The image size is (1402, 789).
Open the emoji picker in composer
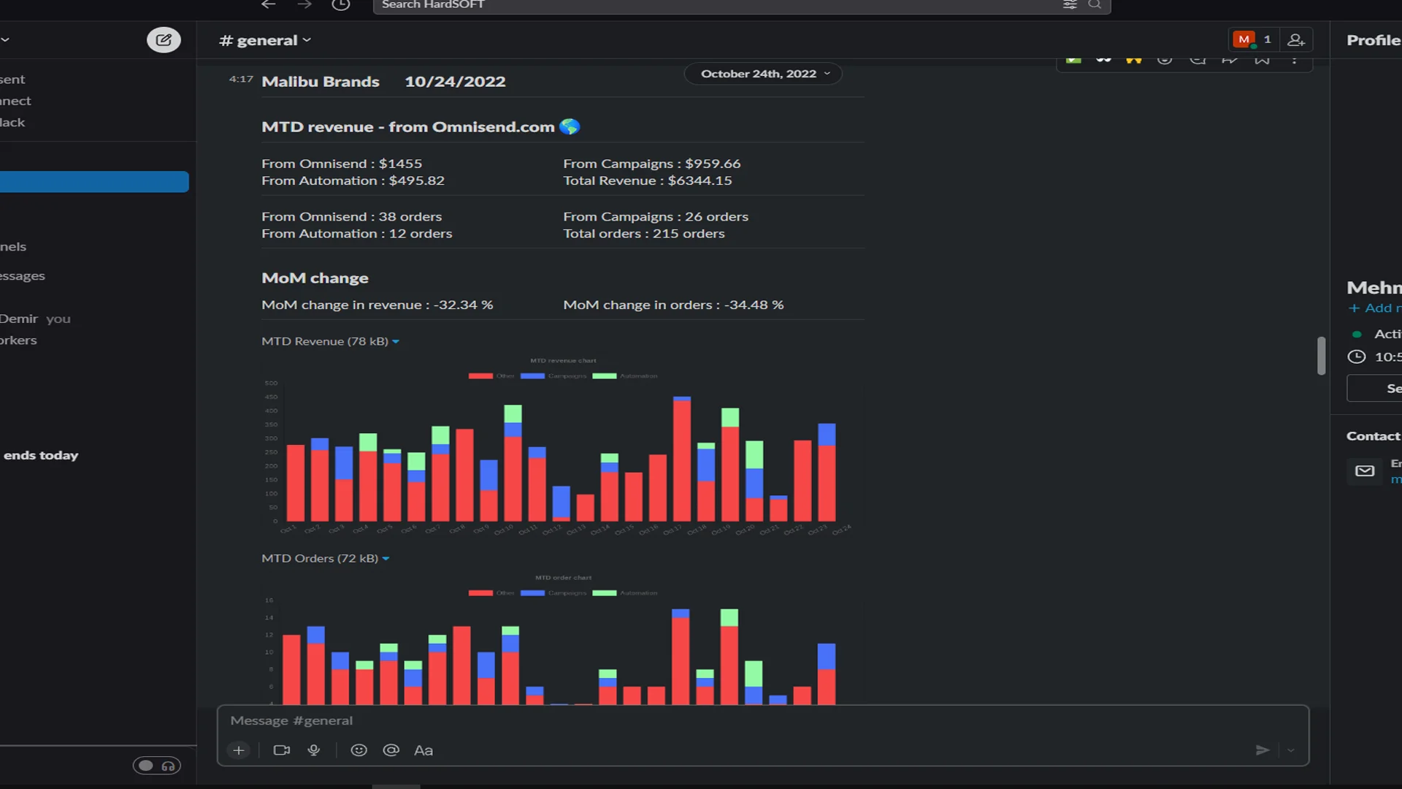(x=359, y=750)
